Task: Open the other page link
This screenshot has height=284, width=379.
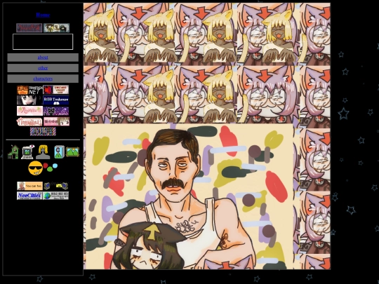Action: coord(43,68)
